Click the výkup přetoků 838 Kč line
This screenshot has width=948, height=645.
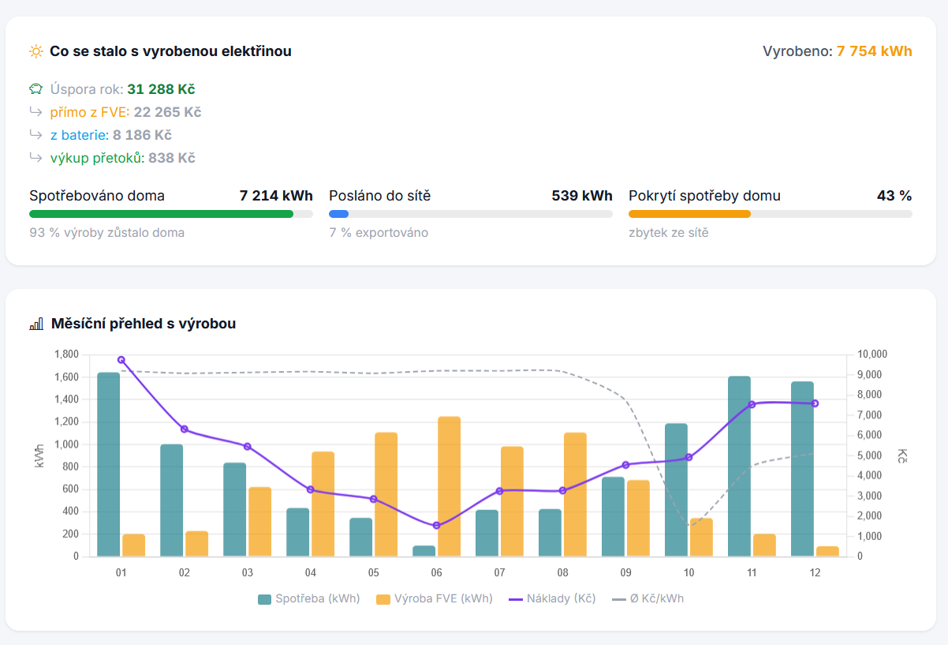122,158
